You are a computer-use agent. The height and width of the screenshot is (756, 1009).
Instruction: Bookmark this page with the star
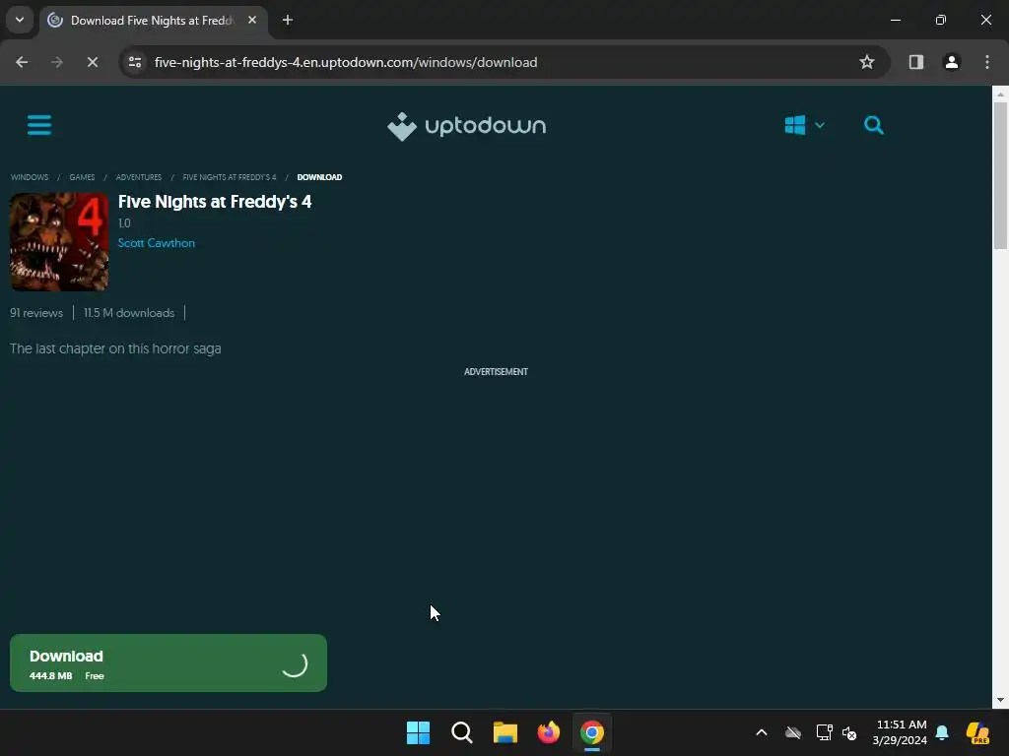click(x=867, y=62)
